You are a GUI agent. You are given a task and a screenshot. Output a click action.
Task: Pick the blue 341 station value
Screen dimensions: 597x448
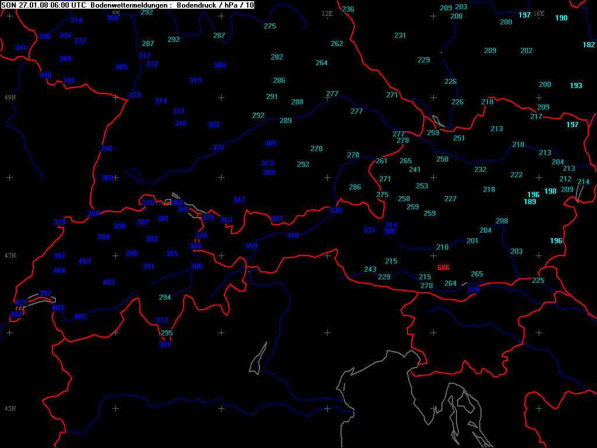tap(20, 48)
